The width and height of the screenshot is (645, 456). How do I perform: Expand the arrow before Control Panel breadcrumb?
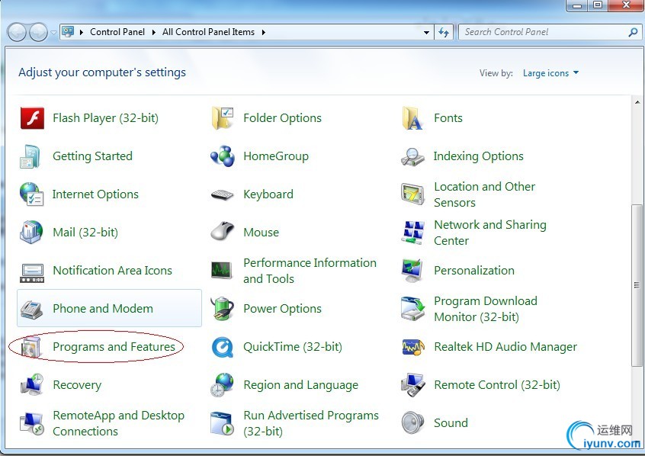(81, 32)
